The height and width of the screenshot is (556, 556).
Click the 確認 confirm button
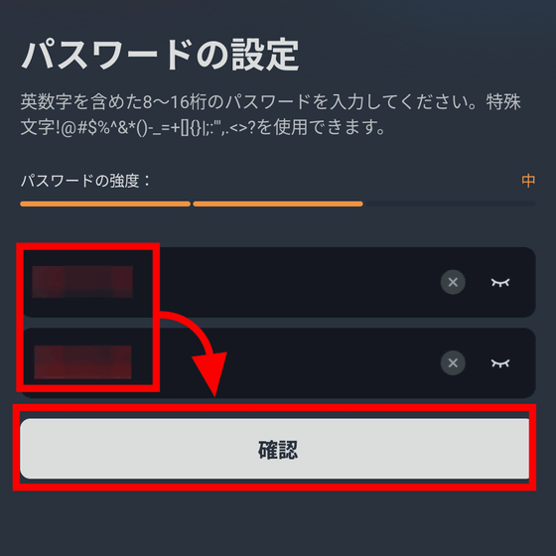pos(275,449)
